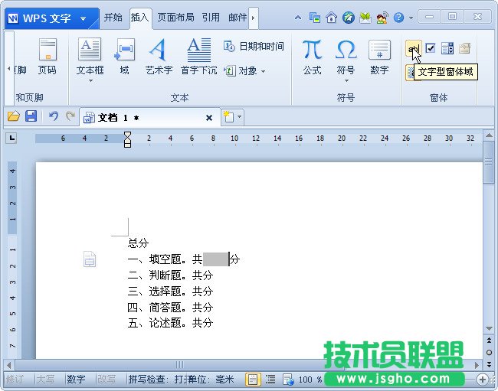
Task: Click the zoom in plus button
Action: pos(482,380)
